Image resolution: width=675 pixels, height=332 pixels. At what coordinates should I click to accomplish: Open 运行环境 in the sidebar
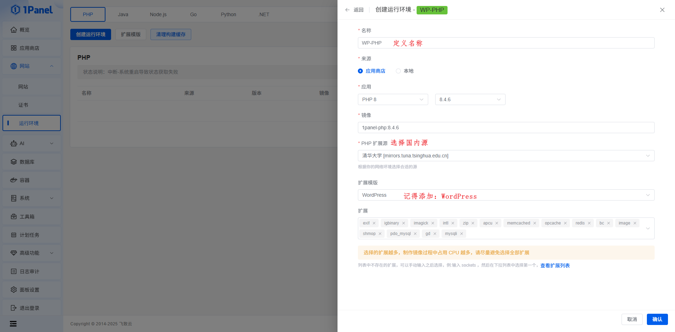click(x=32, y=123)
